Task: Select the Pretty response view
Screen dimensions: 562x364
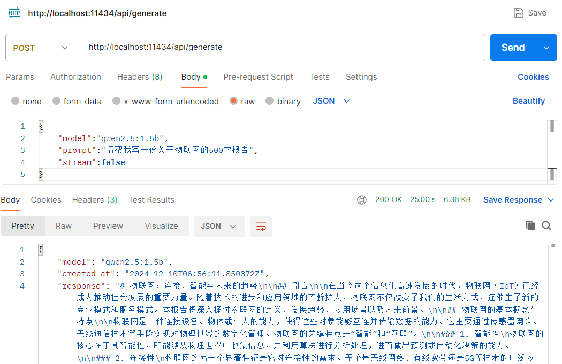Action: [22, 226]
